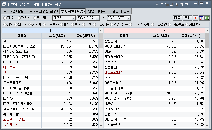
Task: Select the 은행 radio button
Action: (84, 25)
